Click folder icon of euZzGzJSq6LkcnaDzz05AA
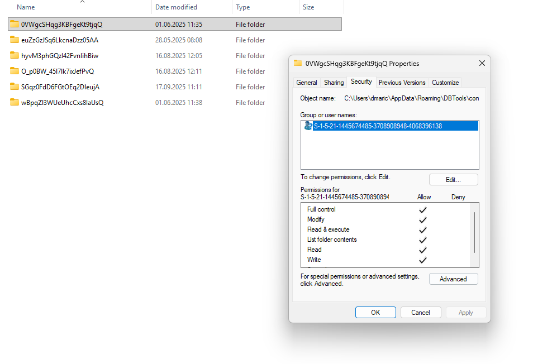 click(15, 40)
